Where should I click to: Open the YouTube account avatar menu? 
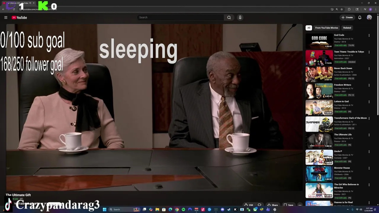coord(369,17)
